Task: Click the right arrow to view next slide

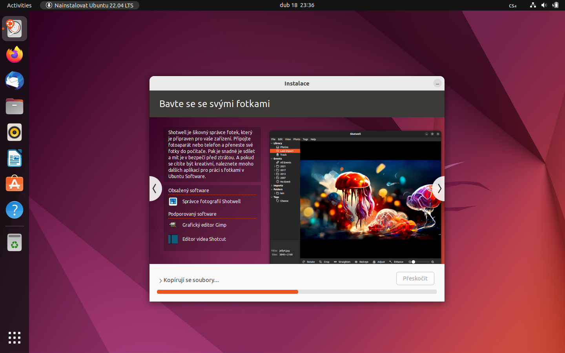Action: (439, 189)
